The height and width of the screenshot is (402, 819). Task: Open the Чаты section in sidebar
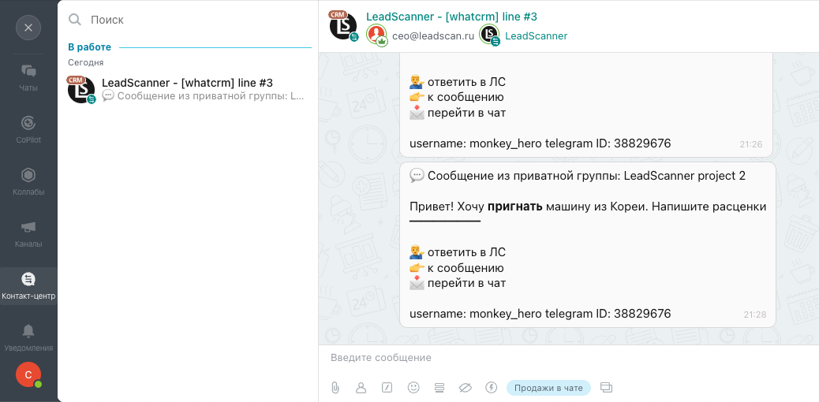[28, 77]
